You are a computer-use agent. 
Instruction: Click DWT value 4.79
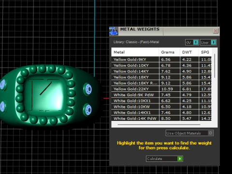point(187,95)
